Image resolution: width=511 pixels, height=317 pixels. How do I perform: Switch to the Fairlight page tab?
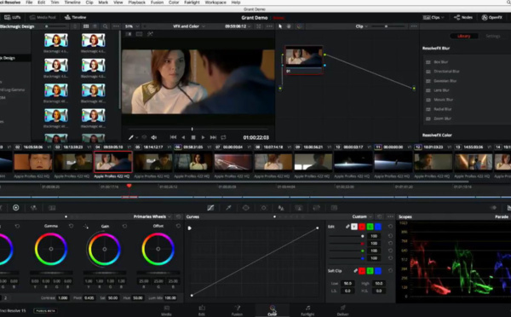point(307,310)
